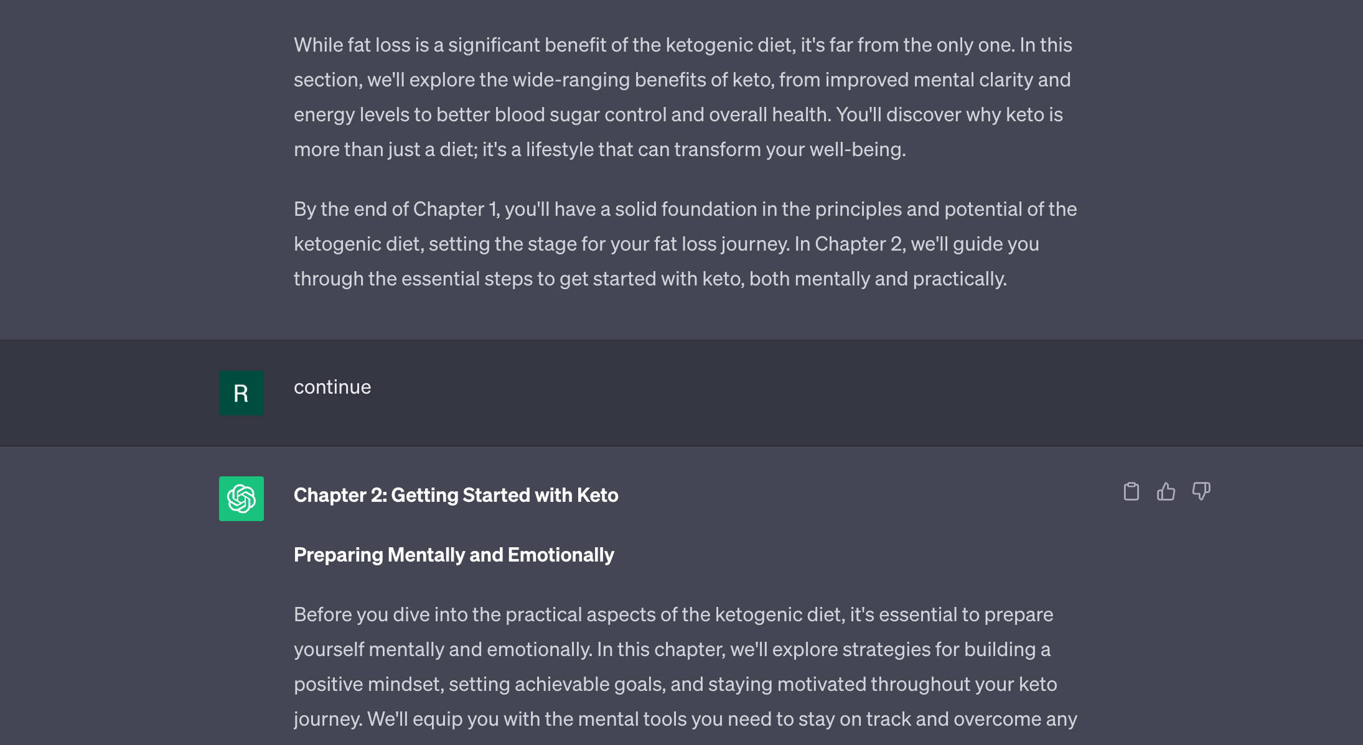Click the ChatGPT logo on the response
This screenshot has height=745, width=1363.
click(241, 498)
